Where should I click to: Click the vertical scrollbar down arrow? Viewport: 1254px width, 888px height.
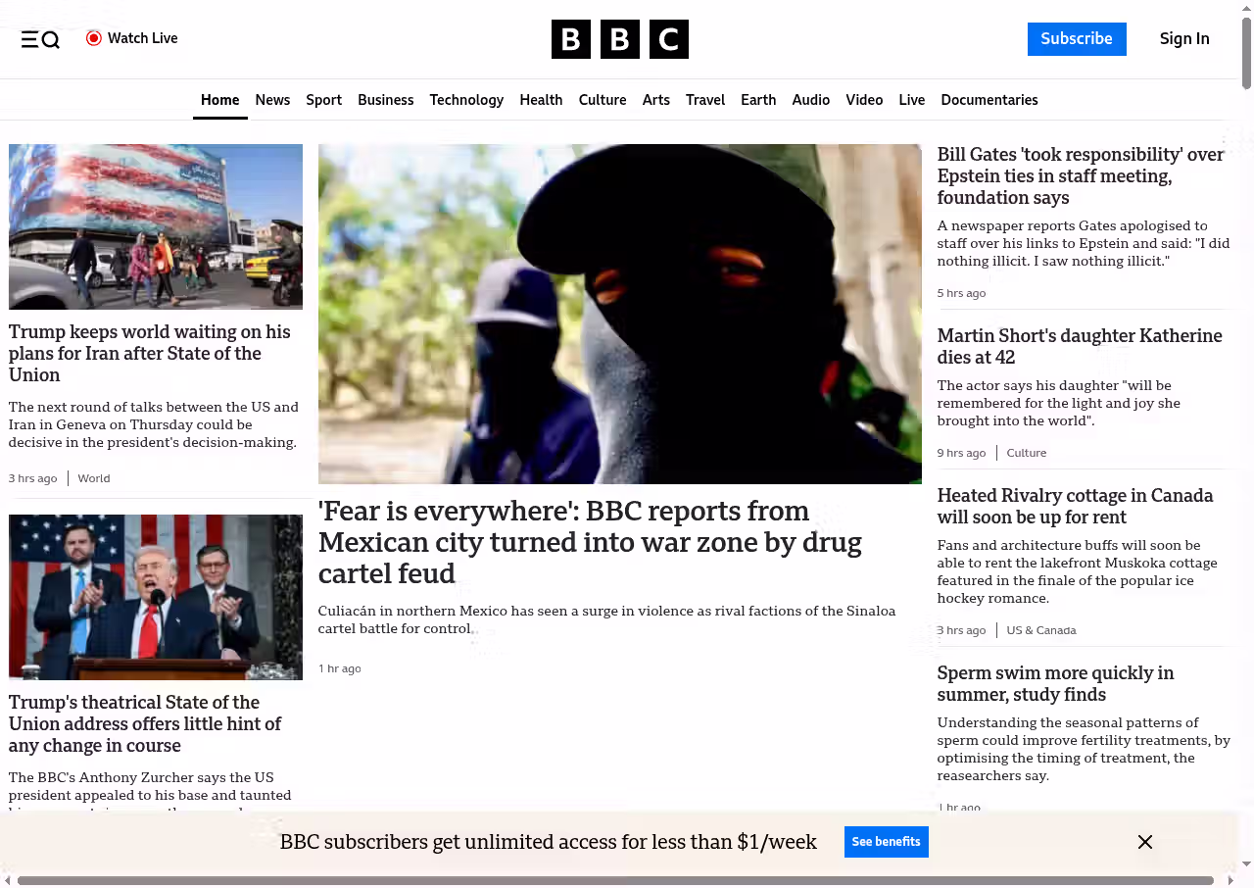tap(1246, 863)
